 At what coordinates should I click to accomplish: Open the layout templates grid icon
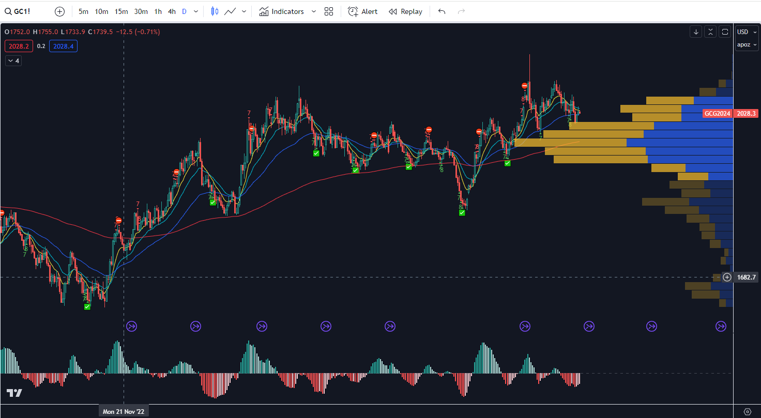(329, 11)
